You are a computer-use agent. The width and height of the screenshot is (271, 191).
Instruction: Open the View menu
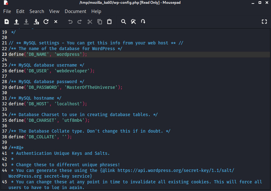[x=54, y=11]
